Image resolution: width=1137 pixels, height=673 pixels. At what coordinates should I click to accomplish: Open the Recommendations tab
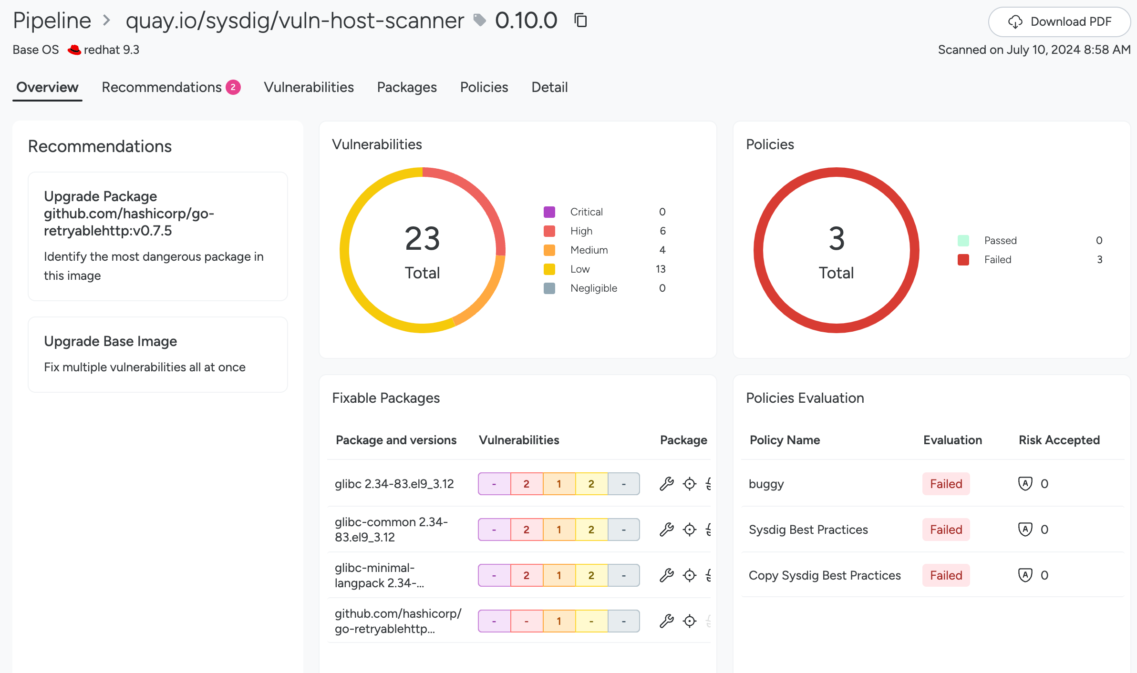[x=171, y=87]
